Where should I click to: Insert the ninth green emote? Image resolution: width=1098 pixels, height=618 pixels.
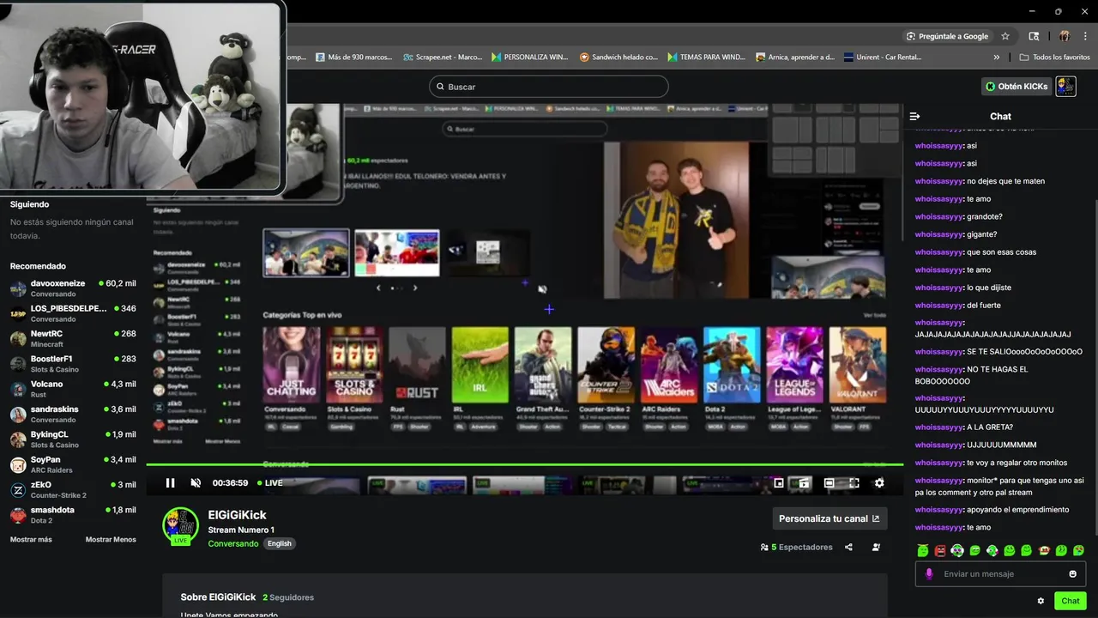(1061, 550)
